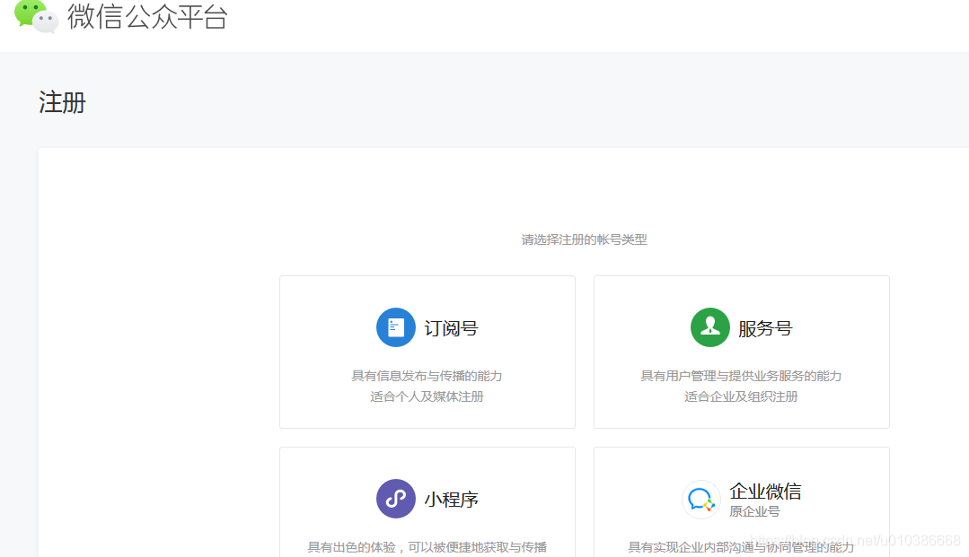Click text 具有信息发布与传播的能力
This screenshot has height=557, width=969.
tap(427, 376)
